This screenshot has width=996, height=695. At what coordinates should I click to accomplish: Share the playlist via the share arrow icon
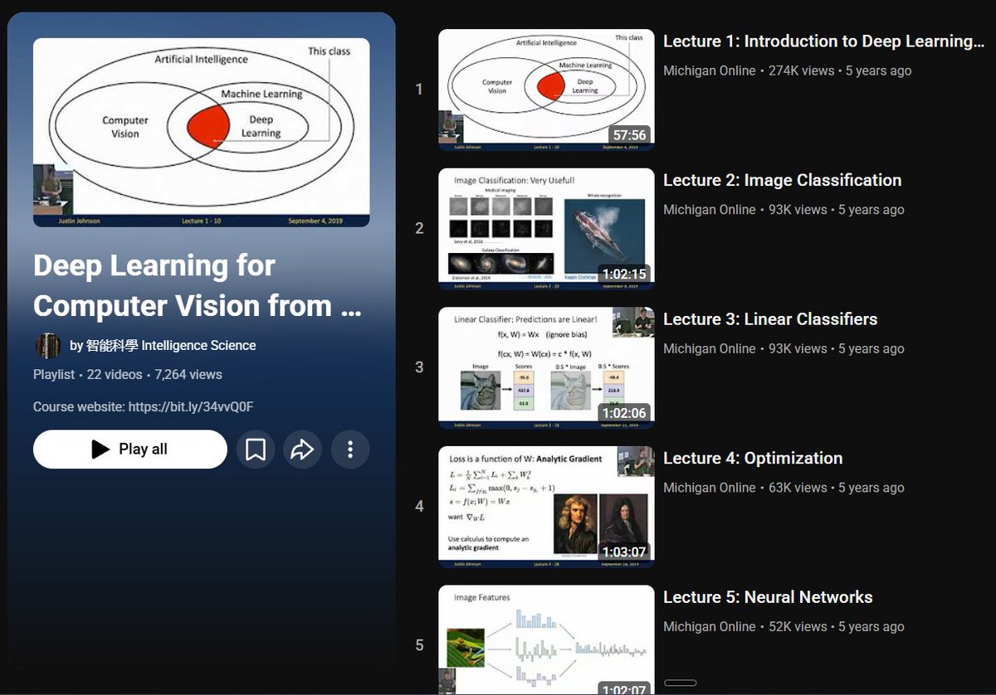point(303,449)
